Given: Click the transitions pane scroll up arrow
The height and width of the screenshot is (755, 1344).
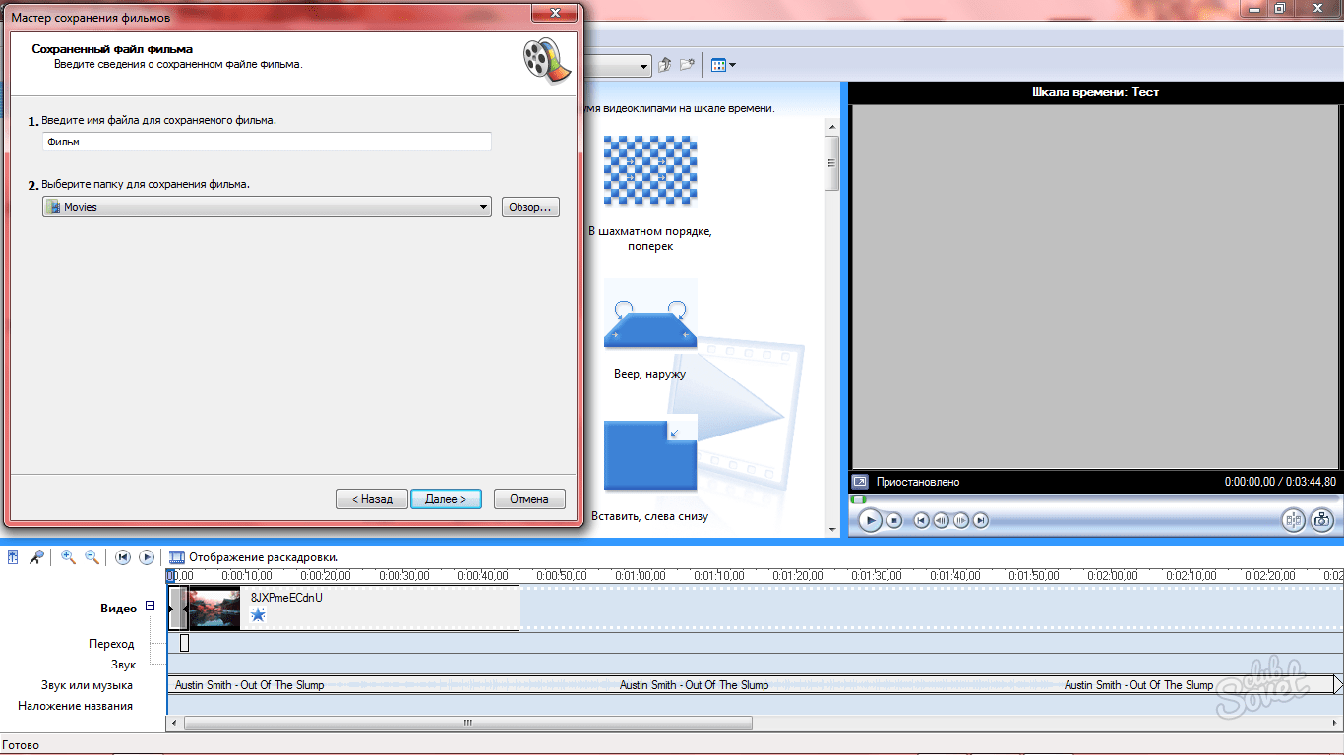Looking at the screenshot, I should coord(832,127).
